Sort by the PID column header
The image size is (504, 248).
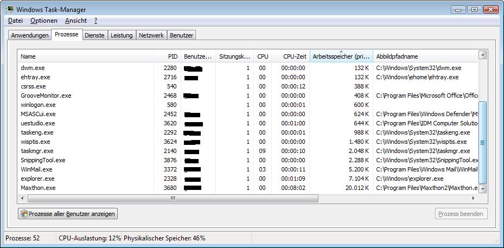point(168,56)
